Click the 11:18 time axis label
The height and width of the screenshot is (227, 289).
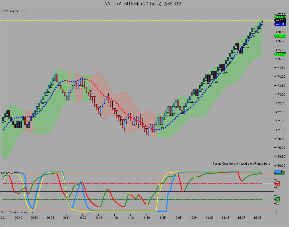130,218
